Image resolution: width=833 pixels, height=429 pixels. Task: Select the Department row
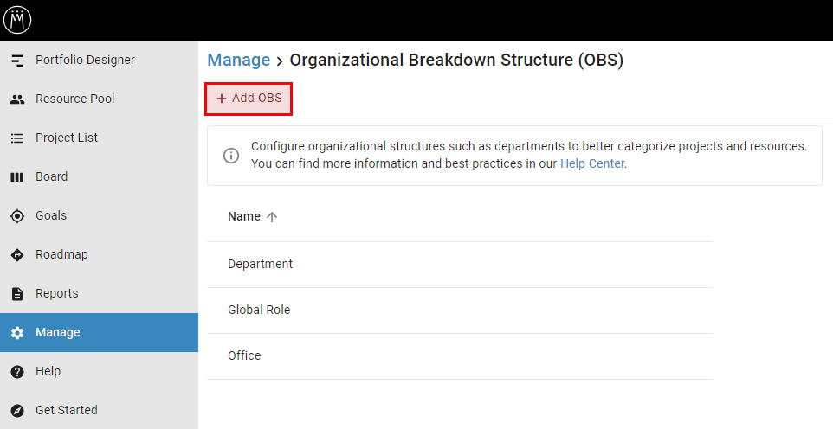[x=261, y=264]
